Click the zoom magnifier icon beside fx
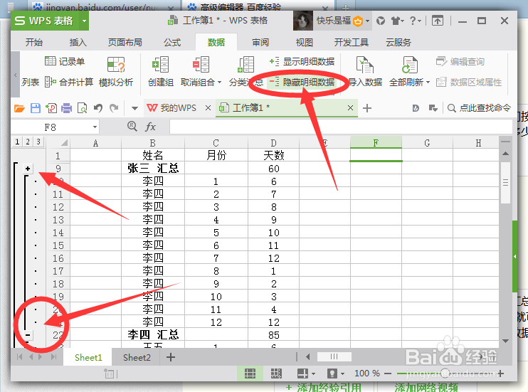This screenshot has height=392, width=528. click(x=132, y=127)
